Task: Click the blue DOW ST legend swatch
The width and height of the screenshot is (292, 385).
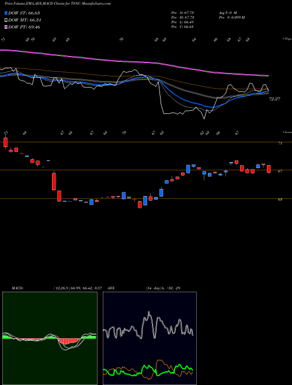Action: tap(6, 13)
